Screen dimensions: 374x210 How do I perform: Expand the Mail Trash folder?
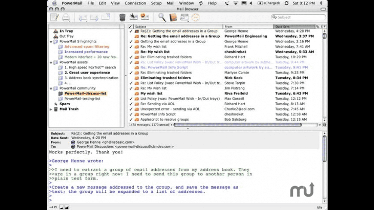coord(51,109)
